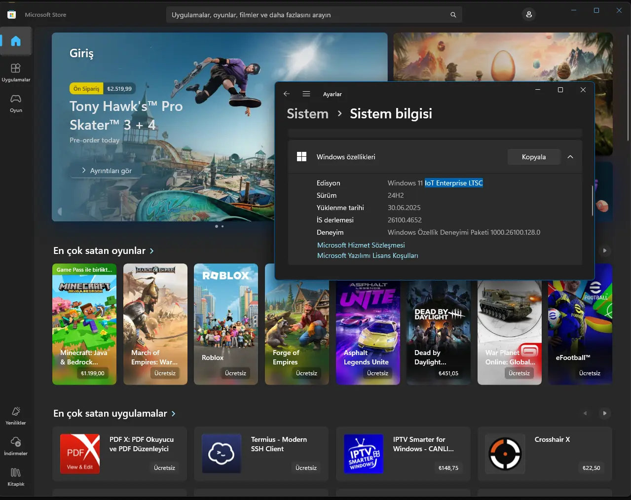Show next top-selling apps with right arrow
The width and height of the screenshot is (631, 500).
click(x=605, y=413)
